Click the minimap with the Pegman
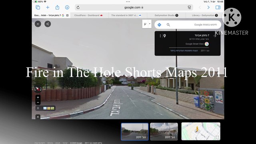Viewport: 256px width, 144px height. pos(201,132)
